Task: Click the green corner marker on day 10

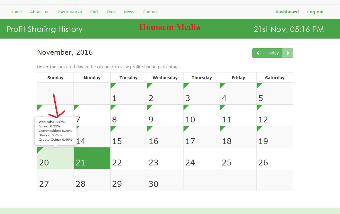Action: pos(185,107)
